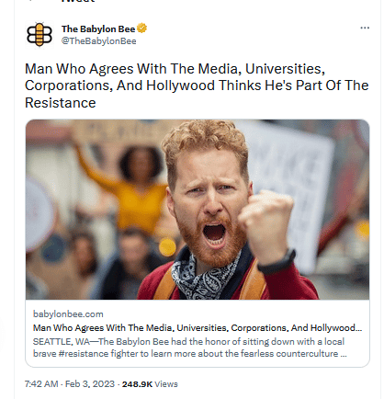Open the link card article title
The height and width of the screenshot is (399, 384).
[198, 327]
